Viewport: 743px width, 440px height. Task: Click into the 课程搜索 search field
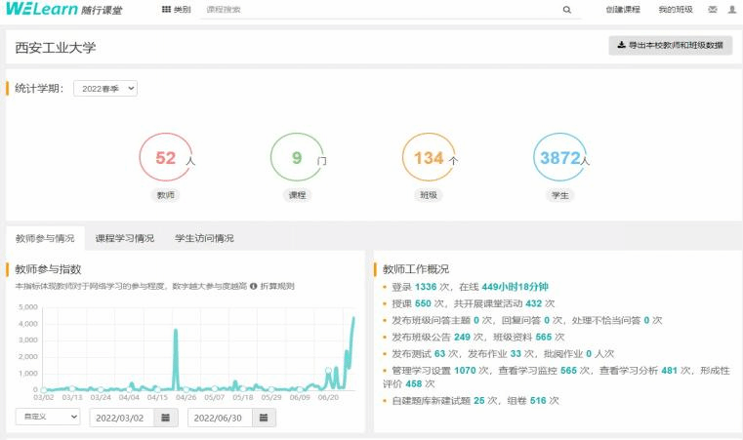tap(381, 10)
